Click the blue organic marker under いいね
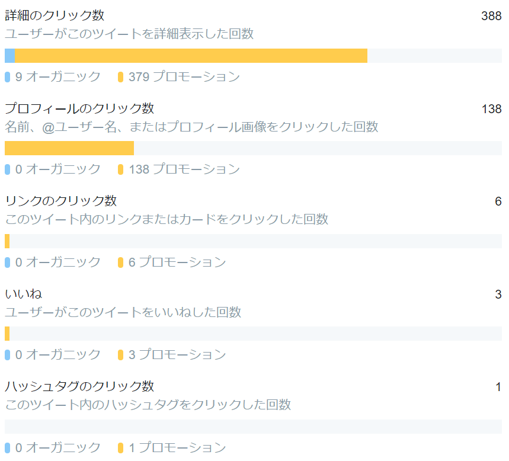Screen dimensions: 509x461 coord(8,355)
